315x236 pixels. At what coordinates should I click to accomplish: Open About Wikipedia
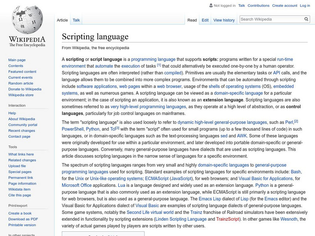[22, 119]
